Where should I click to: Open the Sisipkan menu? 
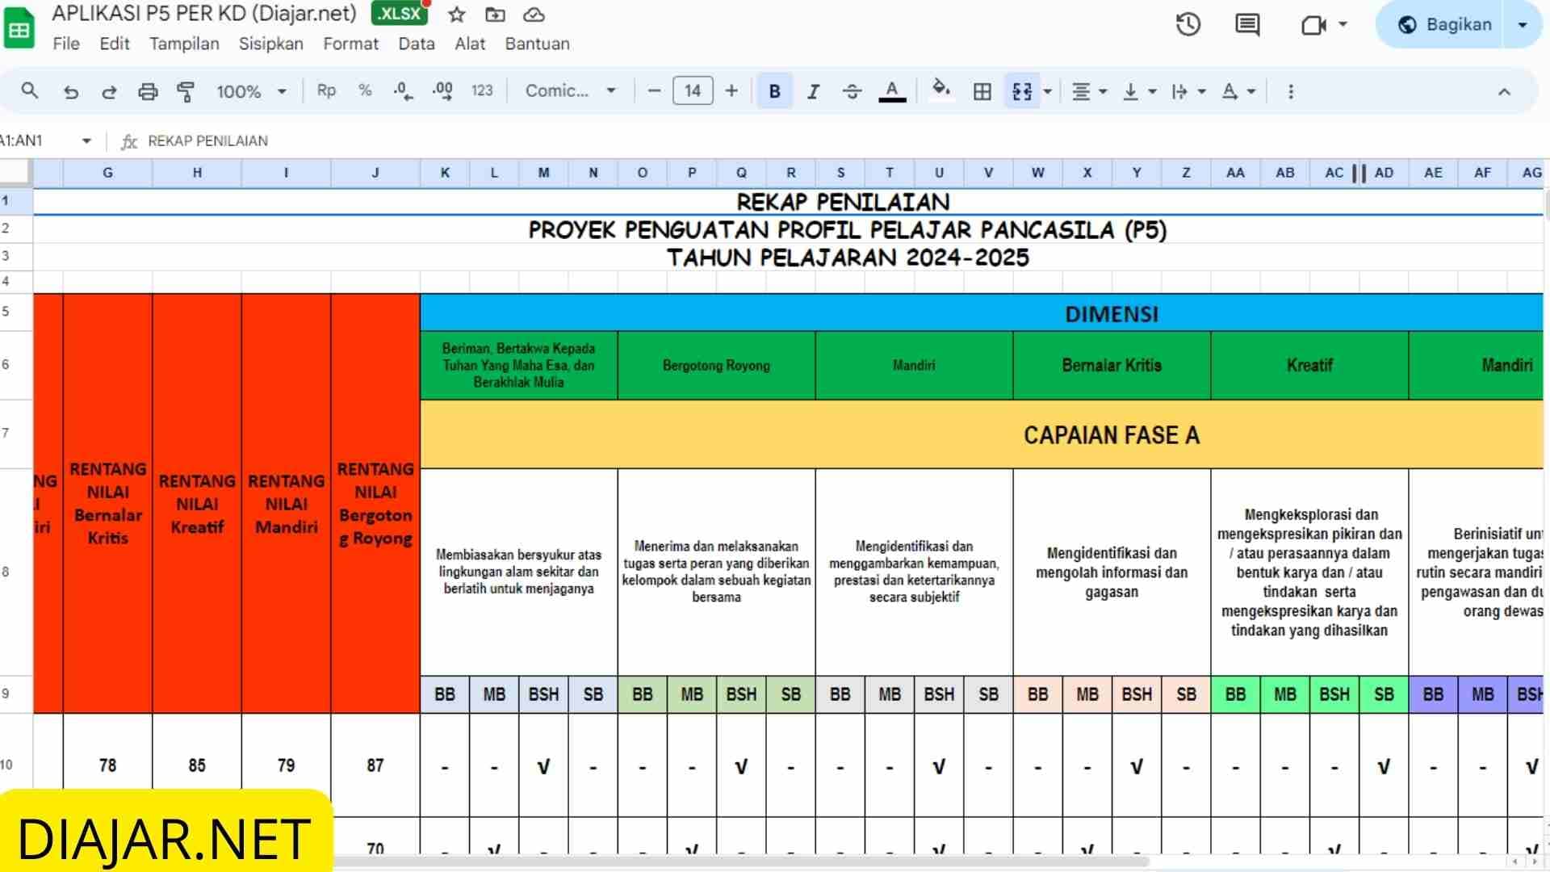click(271, 44)
